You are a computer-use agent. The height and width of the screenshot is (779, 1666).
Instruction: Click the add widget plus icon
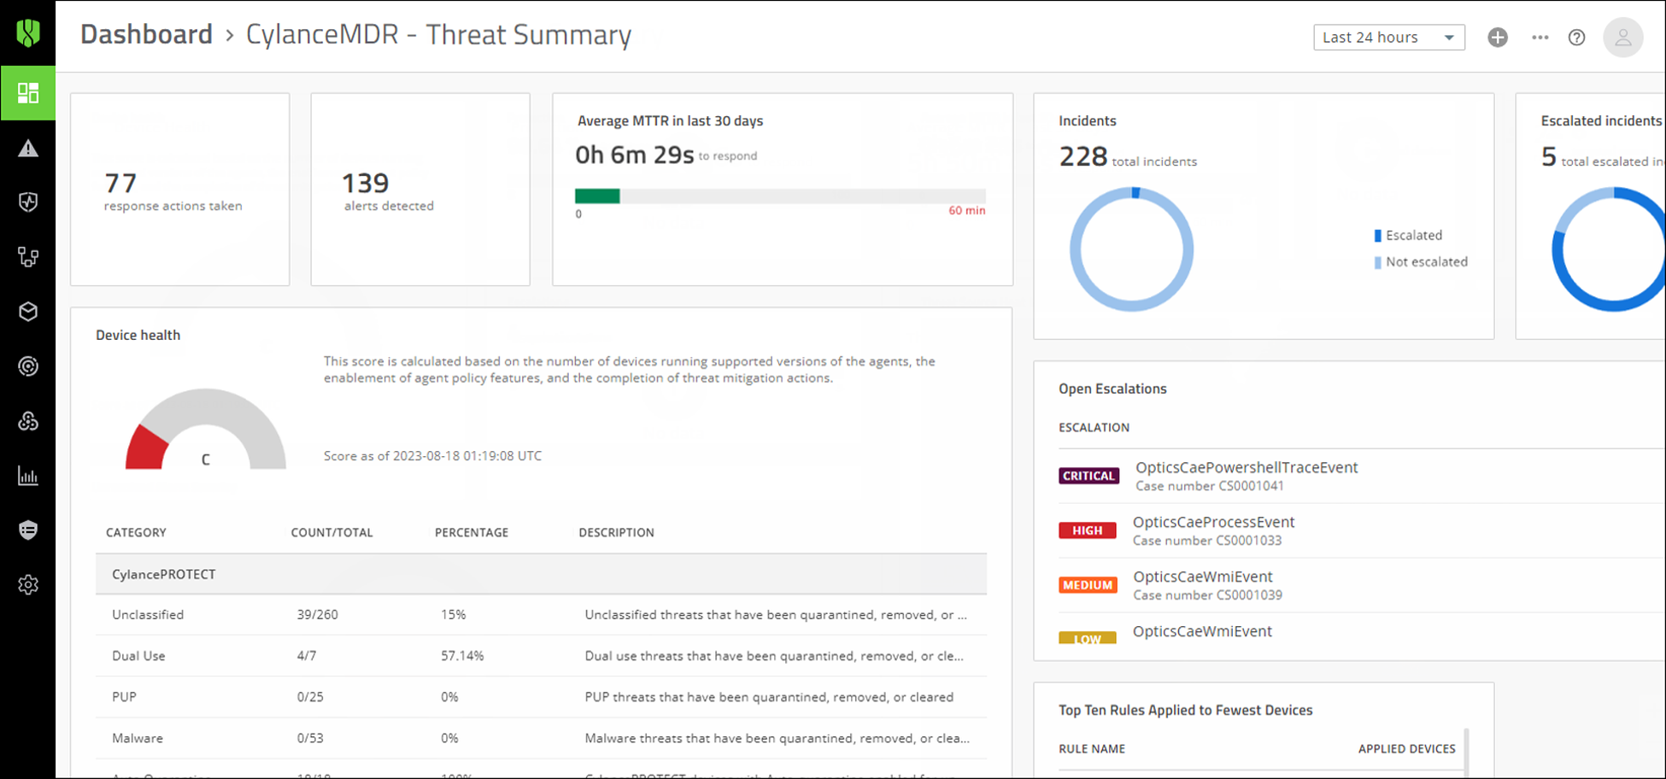(x=1498, y=38)
